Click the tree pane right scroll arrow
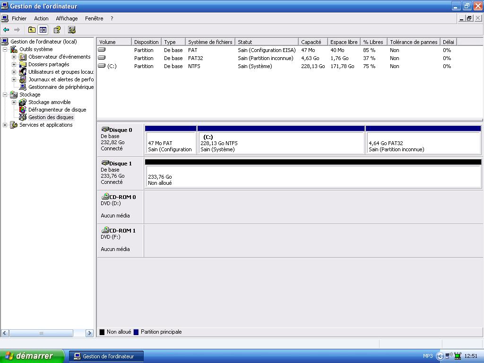 point(89,333)
